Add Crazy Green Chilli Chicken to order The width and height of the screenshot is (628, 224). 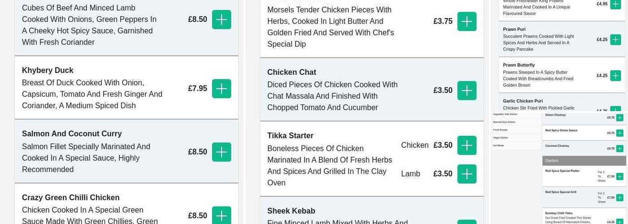221,215
